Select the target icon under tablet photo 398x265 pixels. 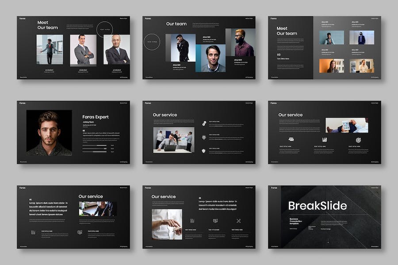click(x=358, y=140)
